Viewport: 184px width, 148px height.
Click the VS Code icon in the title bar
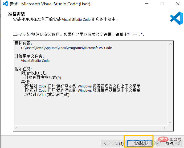pyautogui.click(x=6, y=4)
